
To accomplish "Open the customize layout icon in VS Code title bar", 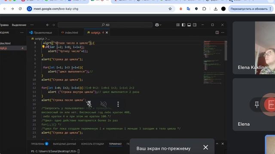I will point(178,25).
